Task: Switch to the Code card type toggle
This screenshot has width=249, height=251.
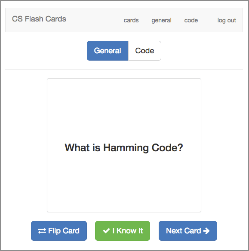Action: 144,51
